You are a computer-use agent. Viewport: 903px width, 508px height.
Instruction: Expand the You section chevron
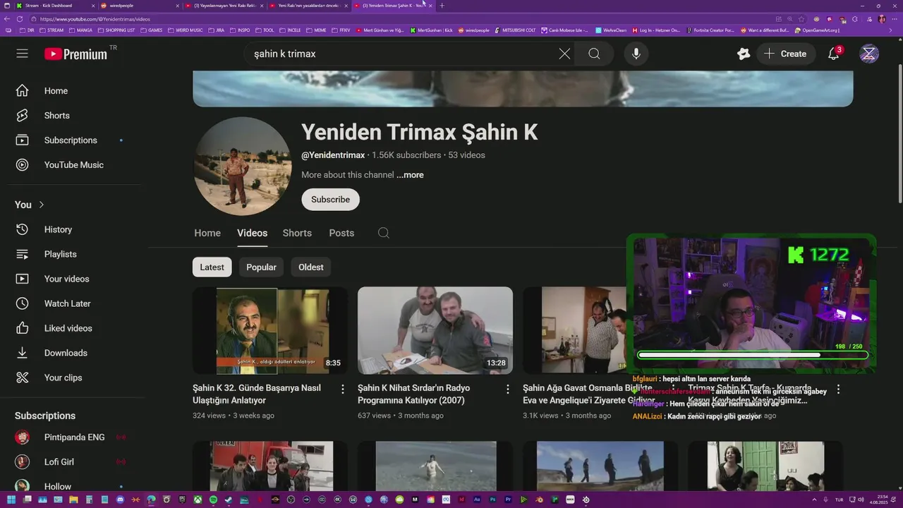(42, 205)
